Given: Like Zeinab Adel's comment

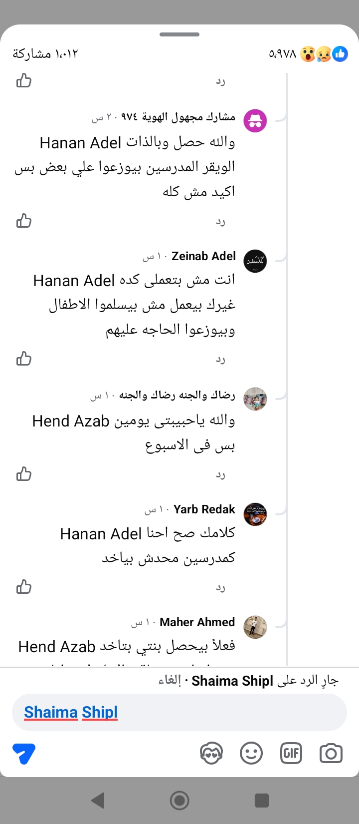Looking at the screenshot, I should 24,359.
